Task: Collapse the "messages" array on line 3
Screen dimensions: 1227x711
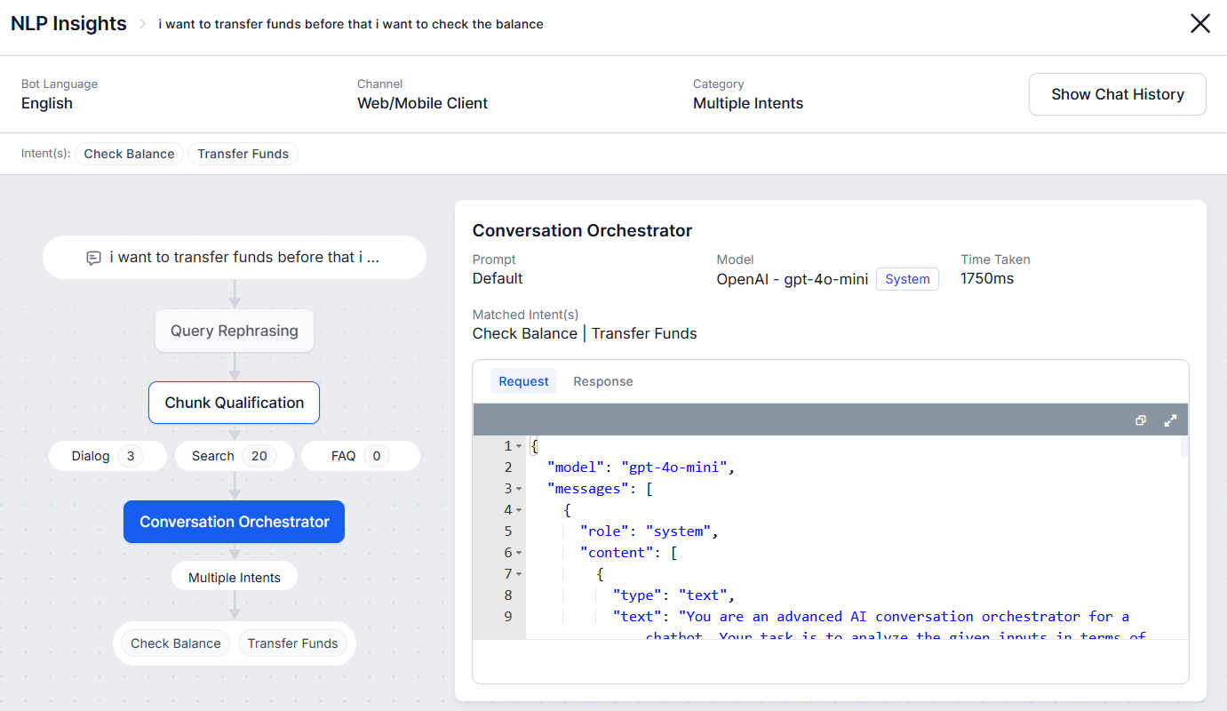Action: pyautogui.click(x=519, y=489)
